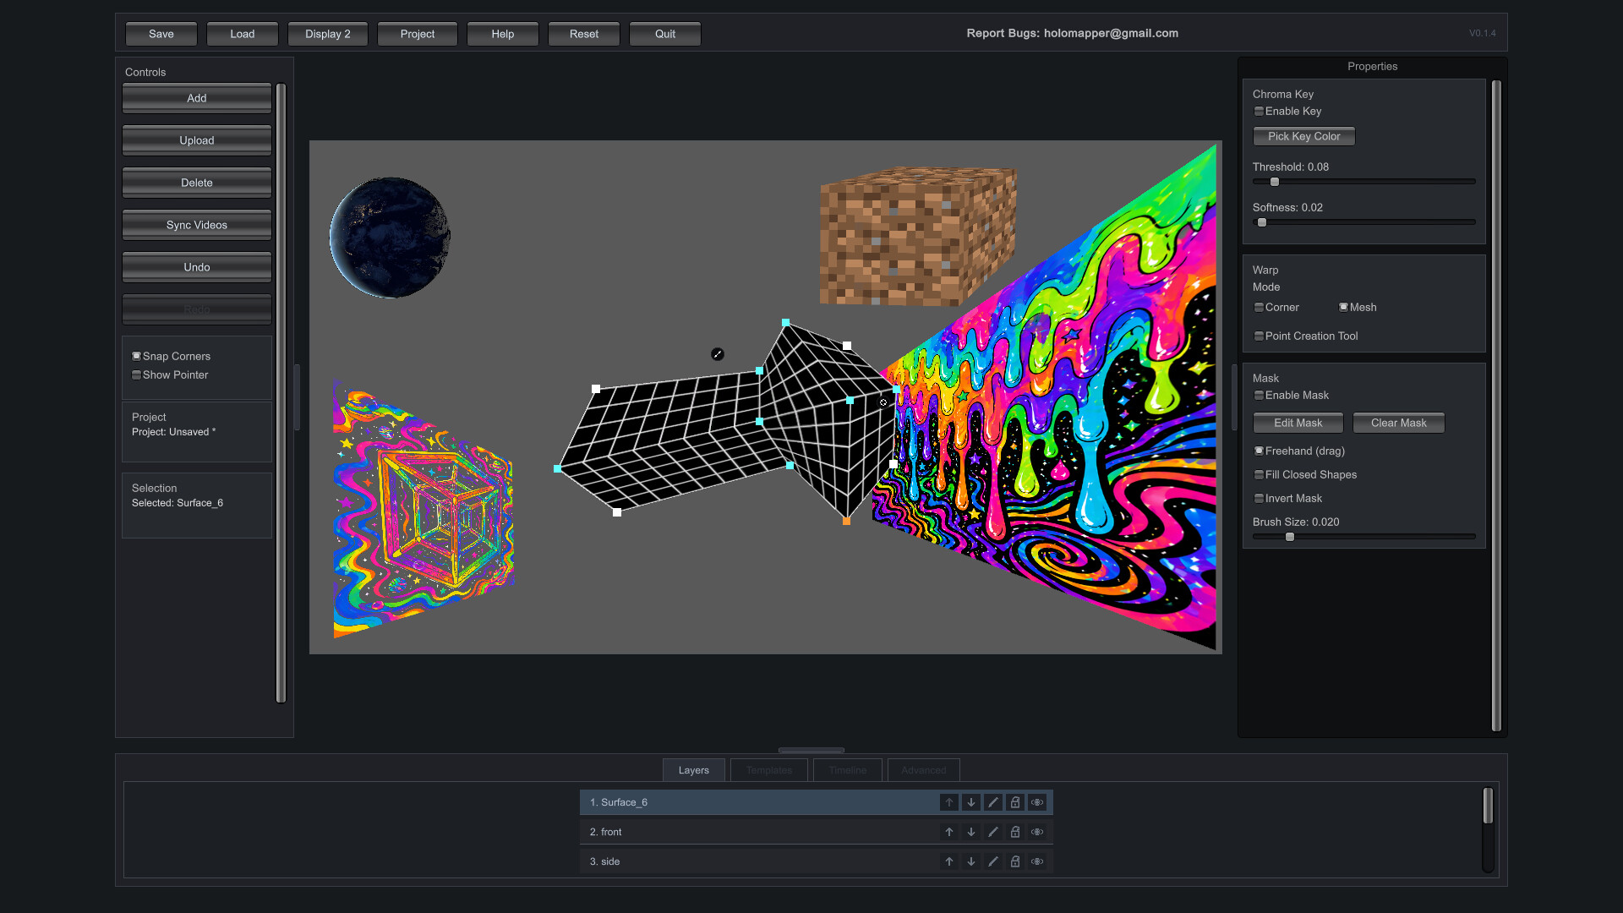Toggle visibility of the side layer

pos(1037,861)
